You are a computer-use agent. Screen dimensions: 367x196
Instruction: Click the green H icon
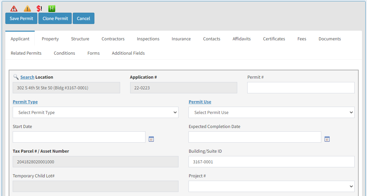(51, 9)
